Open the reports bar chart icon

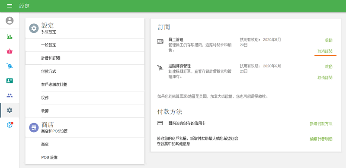(x=10, y=37)
